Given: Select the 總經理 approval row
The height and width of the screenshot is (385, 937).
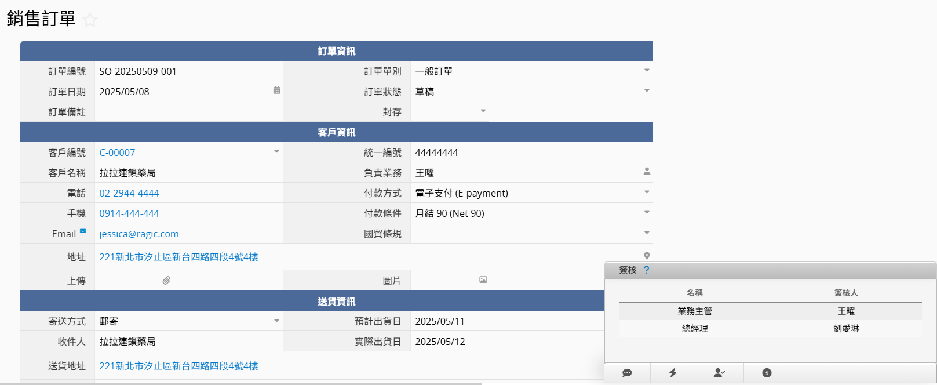Looking at the screenshot, I should pos(770,329).
